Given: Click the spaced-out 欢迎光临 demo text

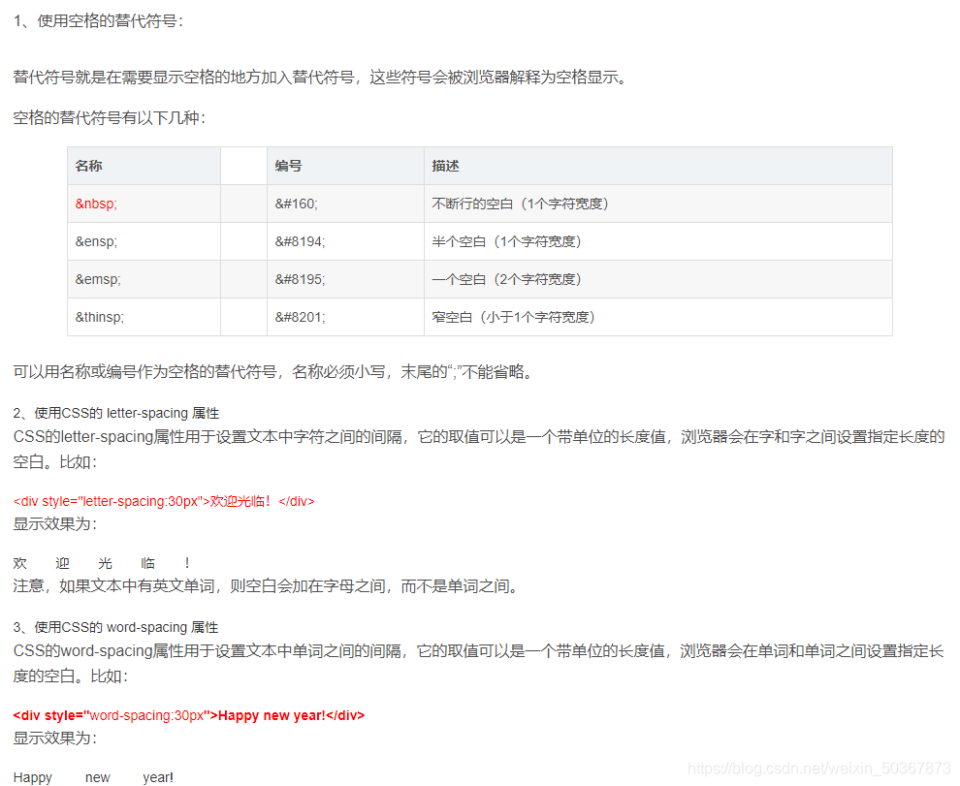Looking at the screenshot, I should 102,563.
